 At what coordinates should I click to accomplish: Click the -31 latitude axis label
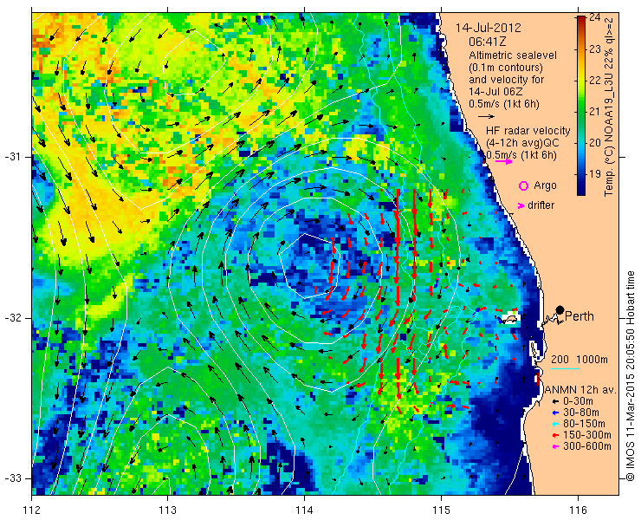tap(11, 157)
